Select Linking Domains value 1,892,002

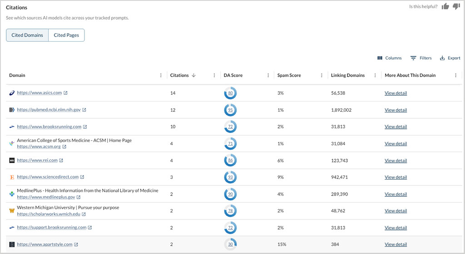point(341,110)
